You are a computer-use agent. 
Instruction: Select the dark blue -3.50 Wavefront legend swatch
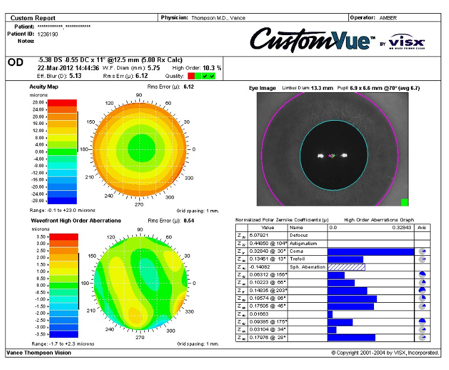[x=64, y=334]
